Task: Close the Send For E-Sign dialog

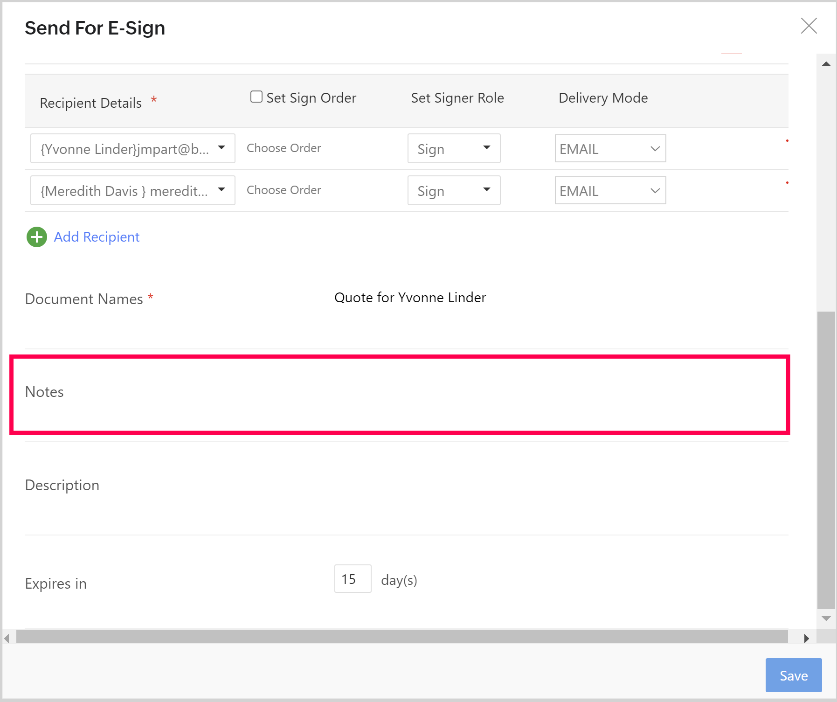Action: 809,26
